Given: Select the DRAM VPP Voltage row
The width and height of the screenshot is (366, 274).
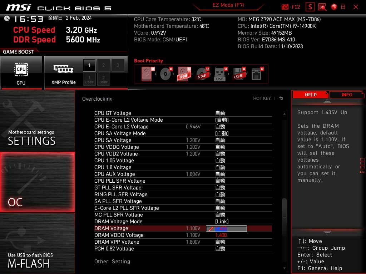Looking at the screenshot, I should pos(183,242).
